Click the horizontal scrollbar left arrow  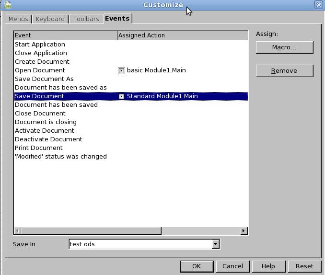pyautogui.click(x=18, y=231)
